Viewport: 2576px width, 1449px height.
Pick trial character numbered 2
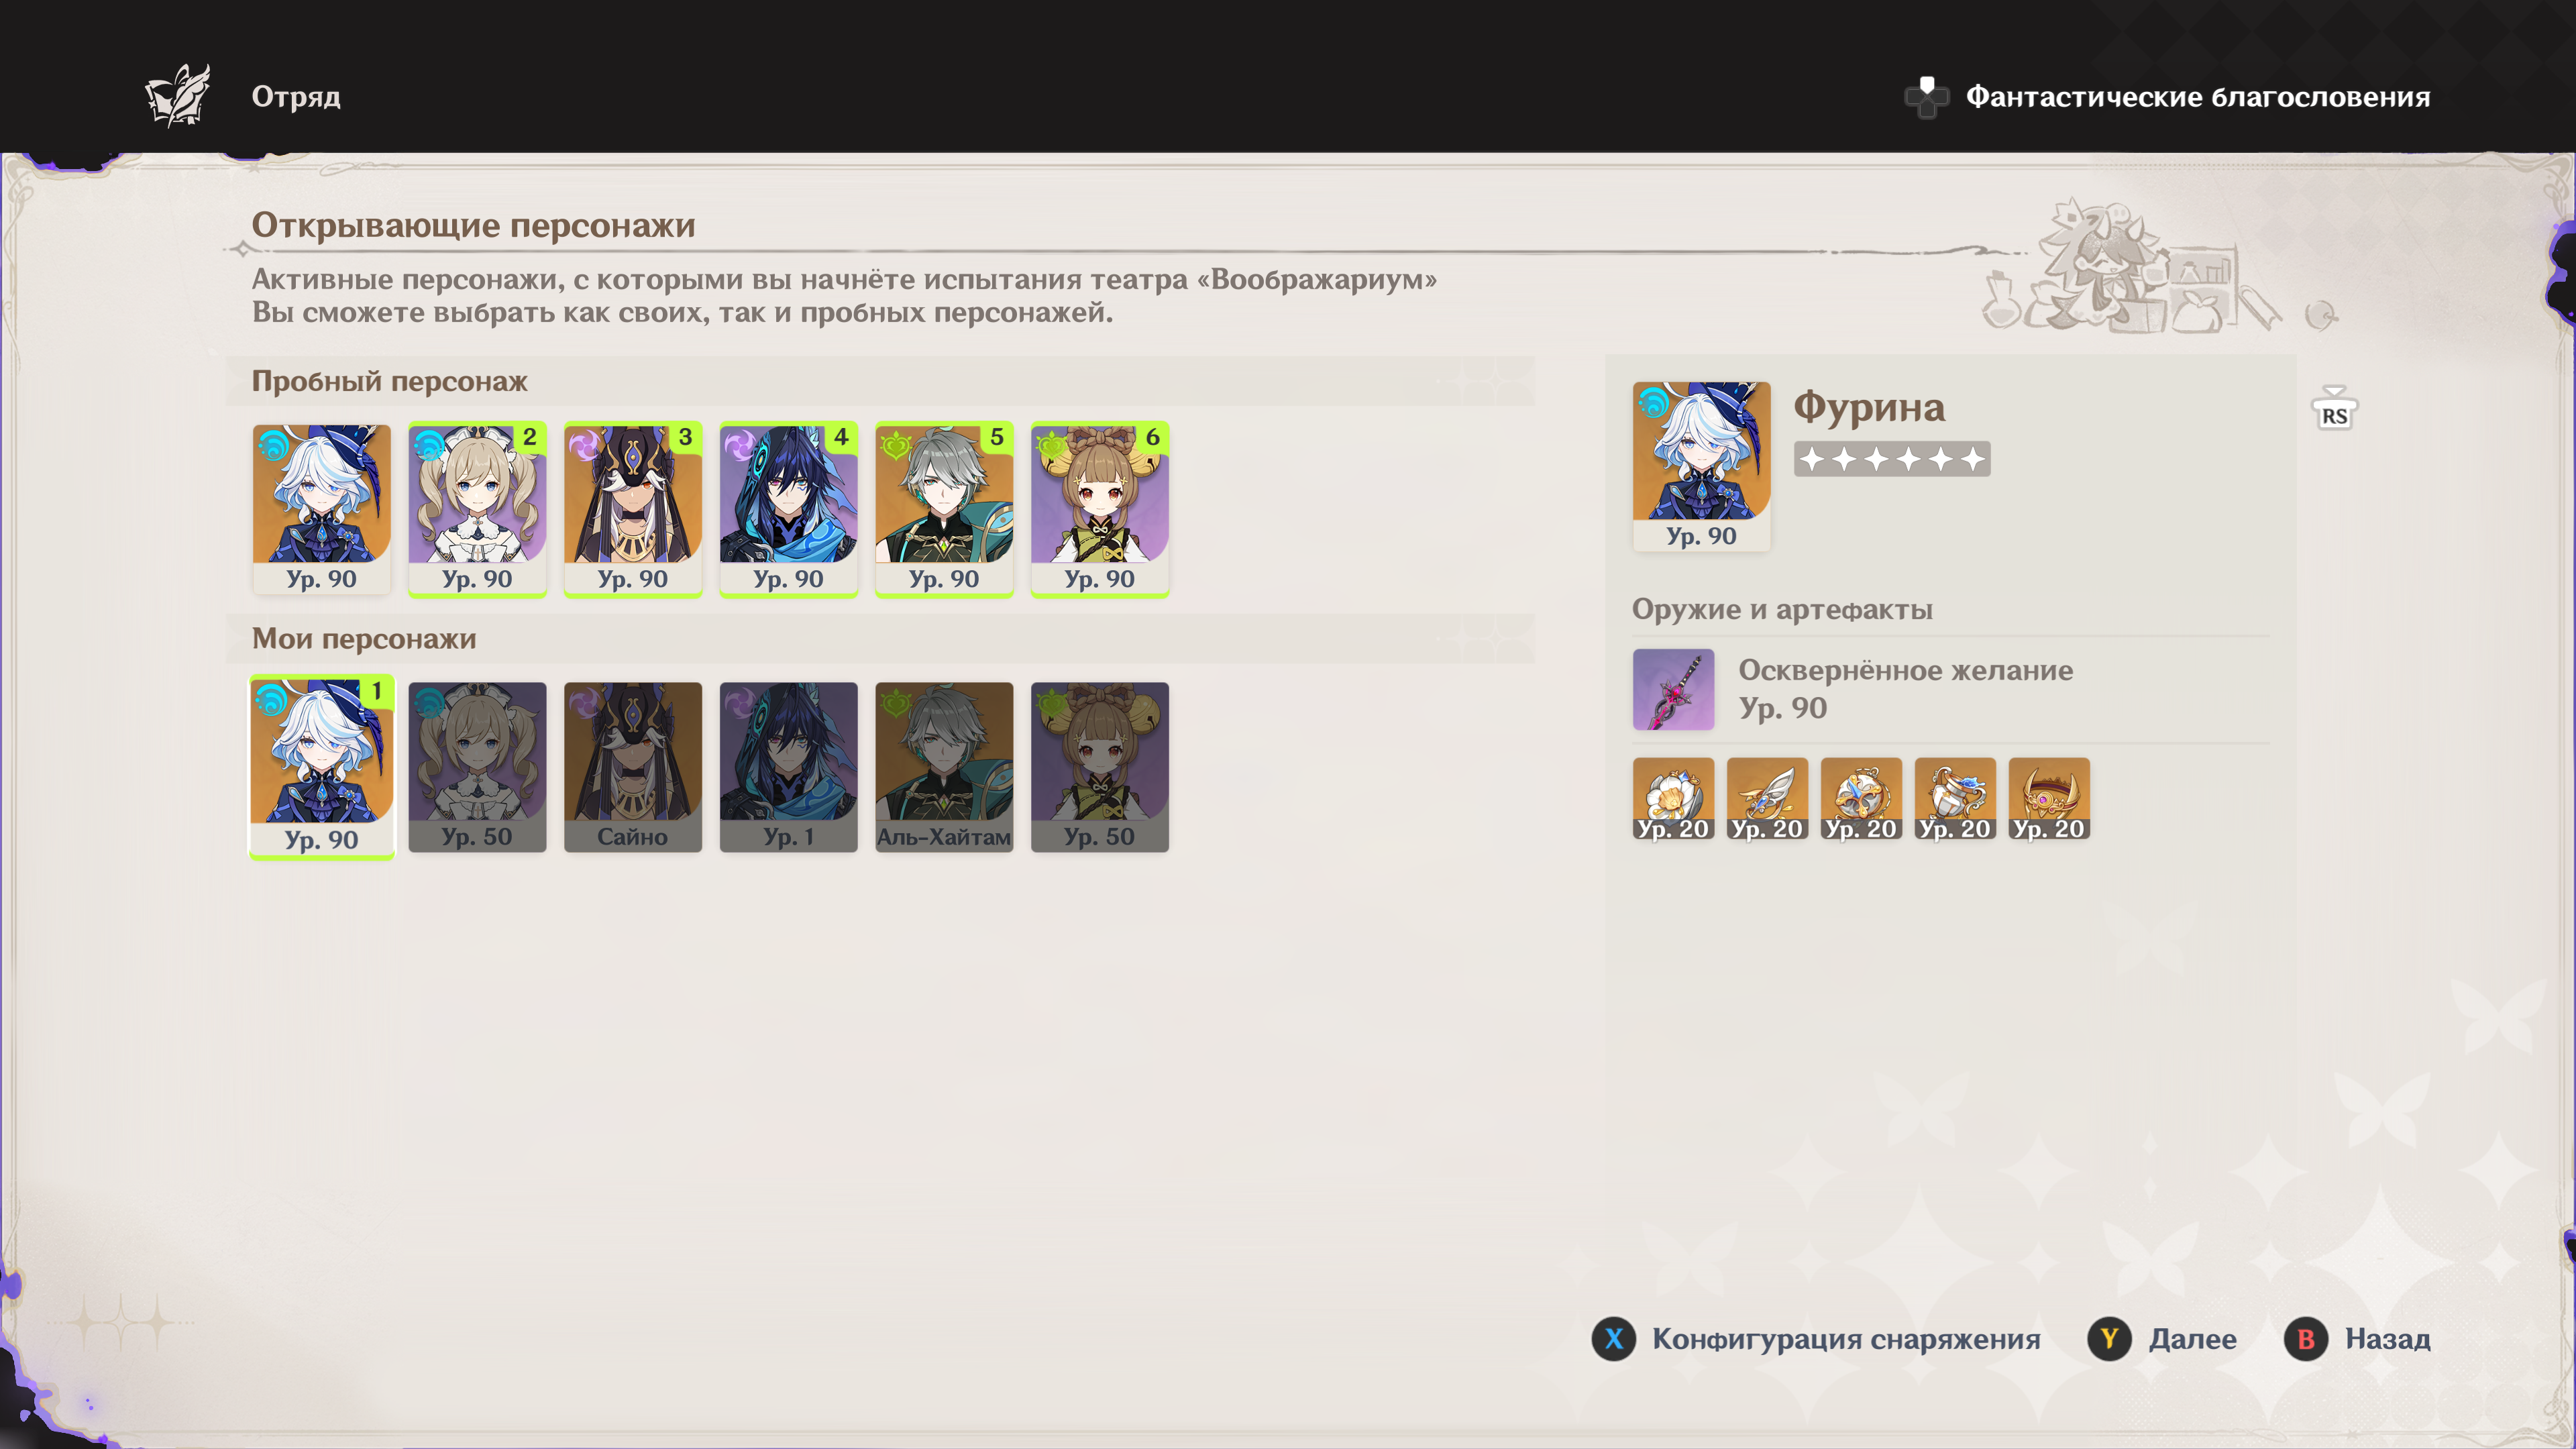477,509
